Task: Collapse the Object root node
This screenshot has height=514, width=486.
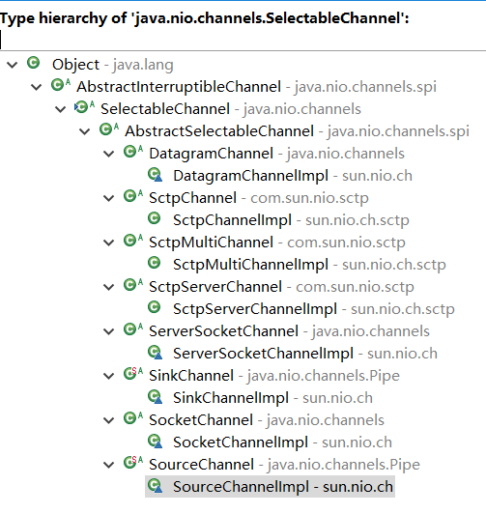Action: pos(13,65)
